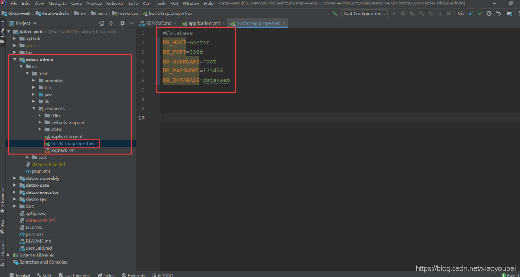Image resolution: width=520 pixels, height=277 pixels.
Task: Open Event Log in status bar
Action: coord(510,275)
